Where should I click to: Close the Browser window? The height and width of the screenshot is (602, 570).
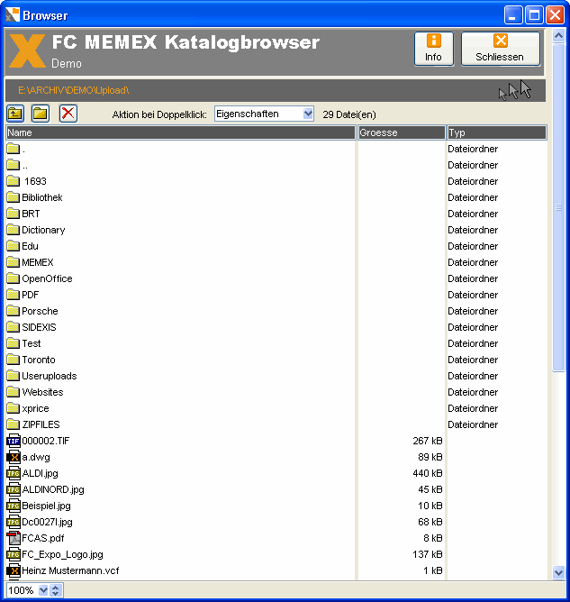555,15
